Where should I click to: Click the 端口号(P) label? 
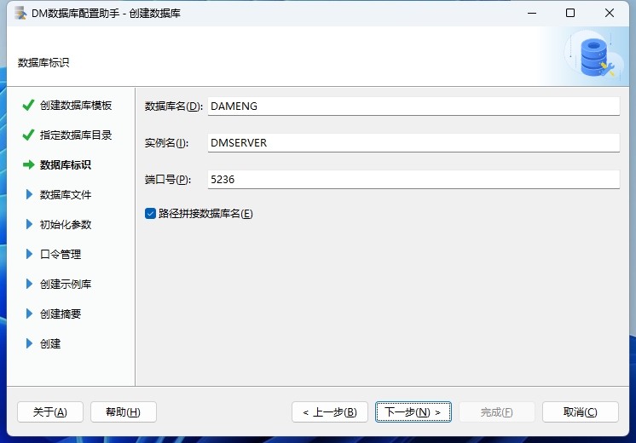point(167,180)
